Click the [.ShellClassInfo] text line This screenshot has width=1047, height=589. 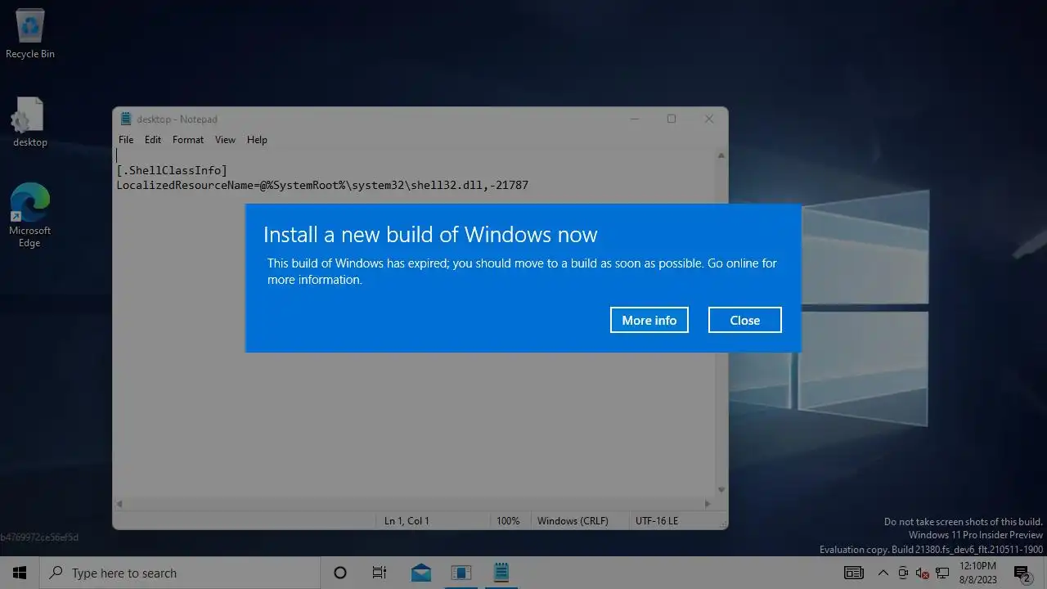[x=172, y=170]
